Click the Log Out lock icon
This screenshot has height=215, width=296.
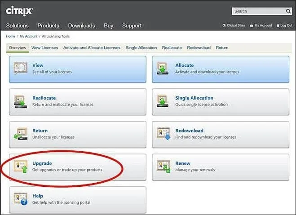[x=278, y=25]
